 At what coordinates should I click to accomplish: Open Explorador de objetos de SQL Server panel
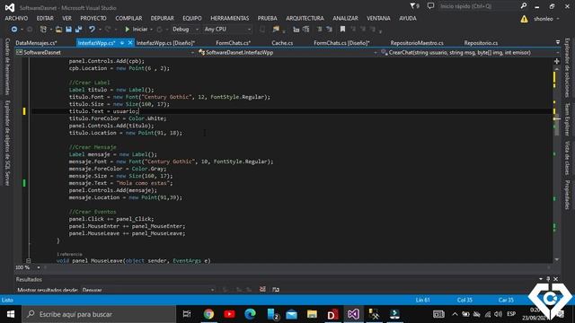tap(7, 143)
